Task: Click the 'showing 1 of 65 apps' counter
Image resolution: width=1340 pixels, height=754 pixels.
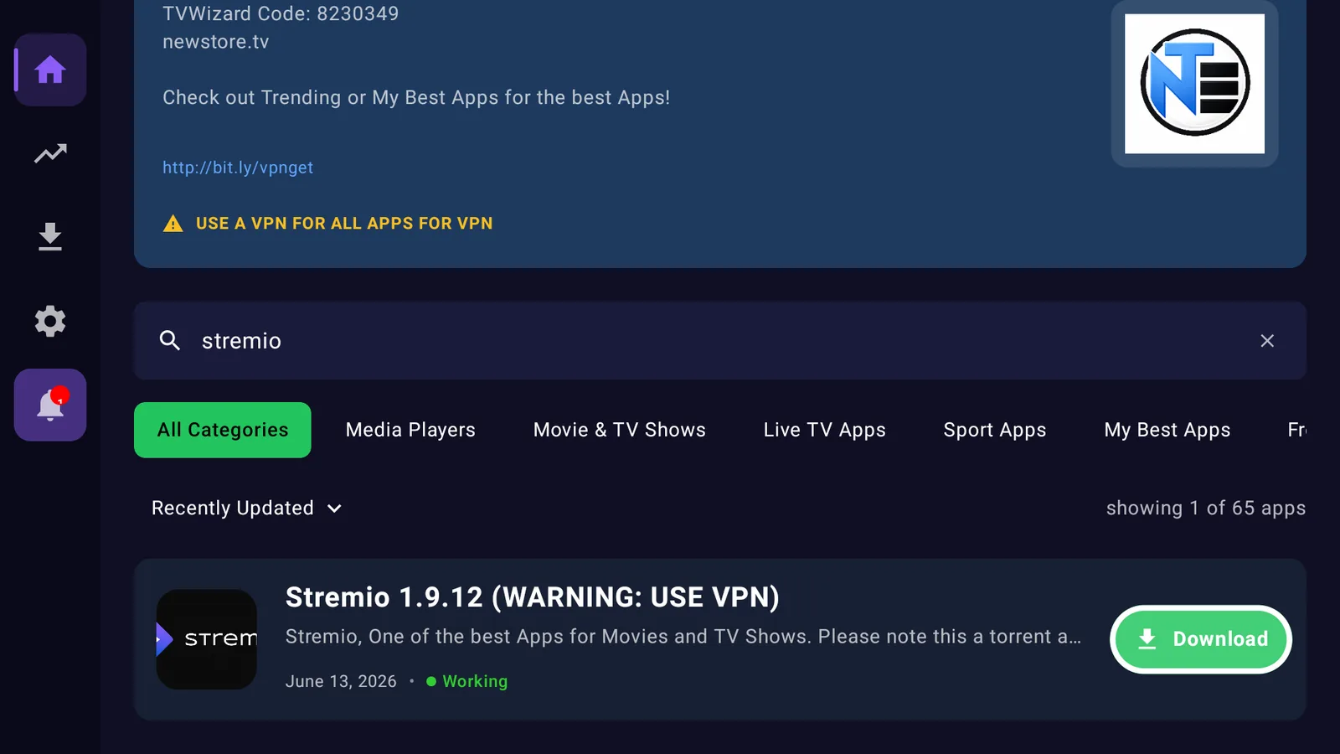Action: coord(1206,509)
